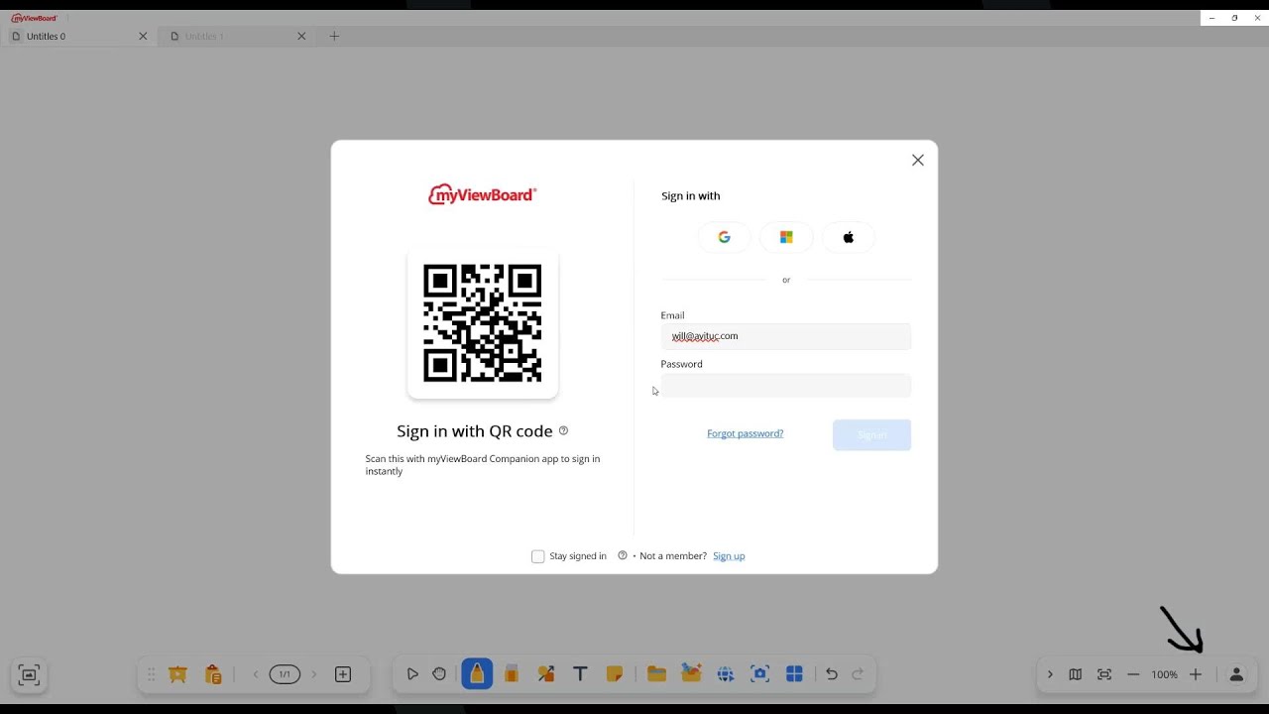
Task: Zoom out with the minus button
Action: click(1133, 674)
